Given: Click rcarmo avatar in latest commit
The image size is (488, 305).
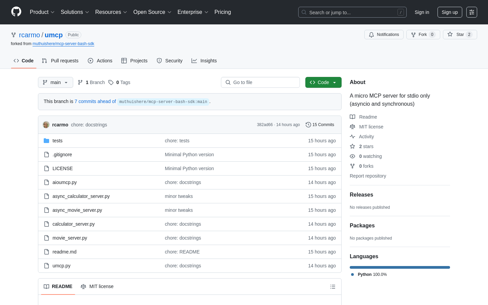Looking at the screenshot, I should tap(46, 125).
